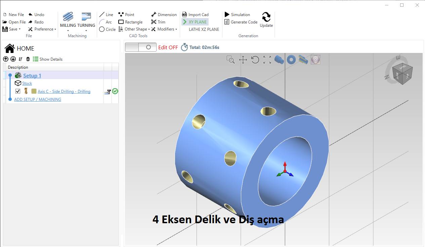Toggle the XY PLANE option
The height and width of the screenshot is (247, 425).
tap(195, 22)
